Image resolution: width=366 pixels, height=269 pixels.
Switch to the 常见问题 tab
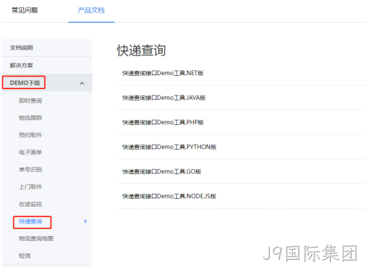click(25, 11)
